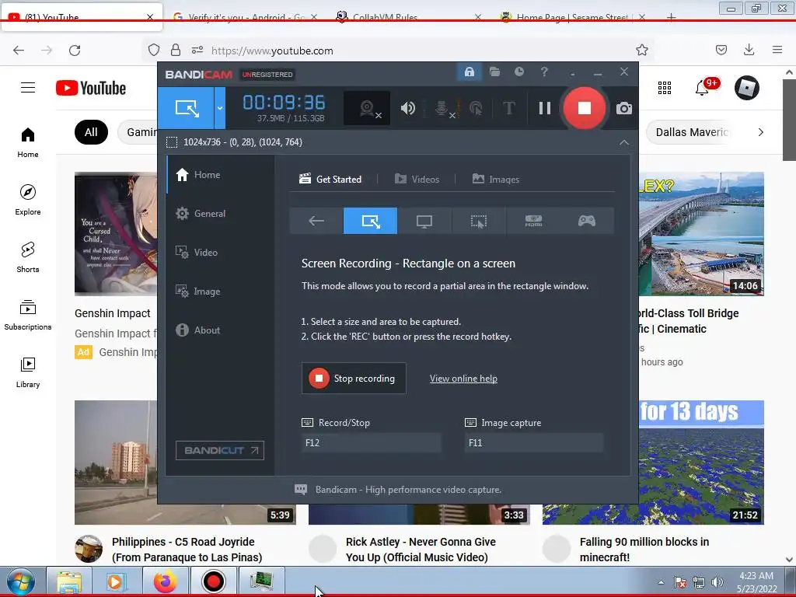
Task: Toggle the webcam overlay icon
Action: [x=367, y=108]
